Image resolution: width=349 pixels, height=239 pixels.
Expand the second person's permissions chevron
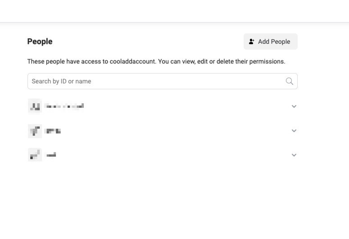click(x=294, y=131)
